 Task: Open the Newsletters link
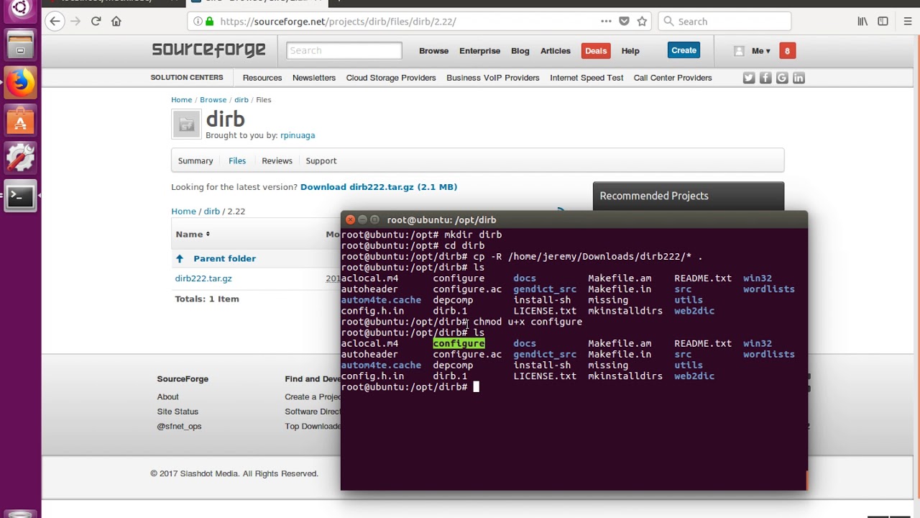point(314,78)
